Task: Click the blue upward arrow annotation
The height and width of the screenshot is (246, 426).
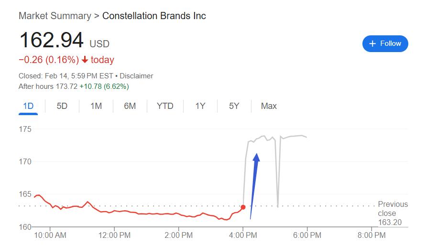Action: pyautogui.click(x=255, y=186)
